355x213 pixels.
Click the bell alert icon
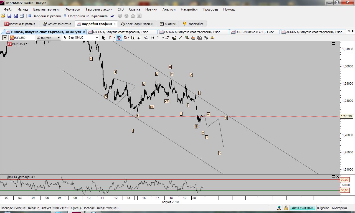[212, 38]
